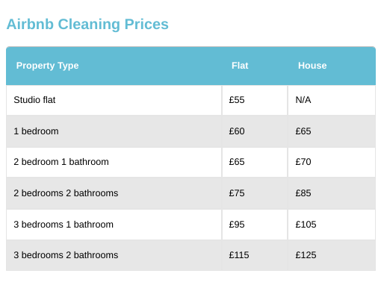
Task: Select the Studio flat row label
Action: pyautogui.click(x=34, y=100)
